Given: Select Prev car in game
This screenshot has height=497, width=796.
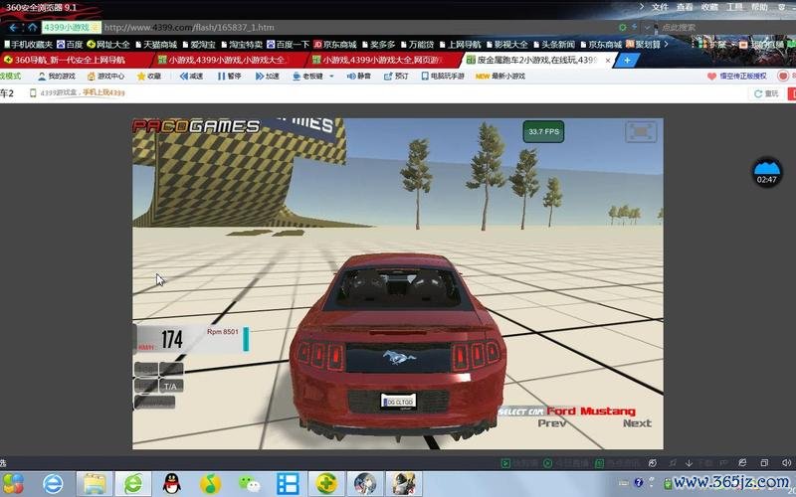Looking at the screenshot, I should pos(552,423).
